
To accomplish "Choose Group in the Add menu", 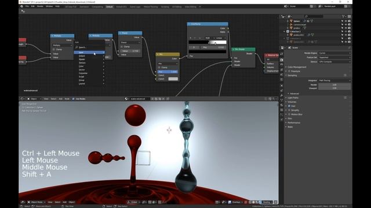I will (89, 80).
